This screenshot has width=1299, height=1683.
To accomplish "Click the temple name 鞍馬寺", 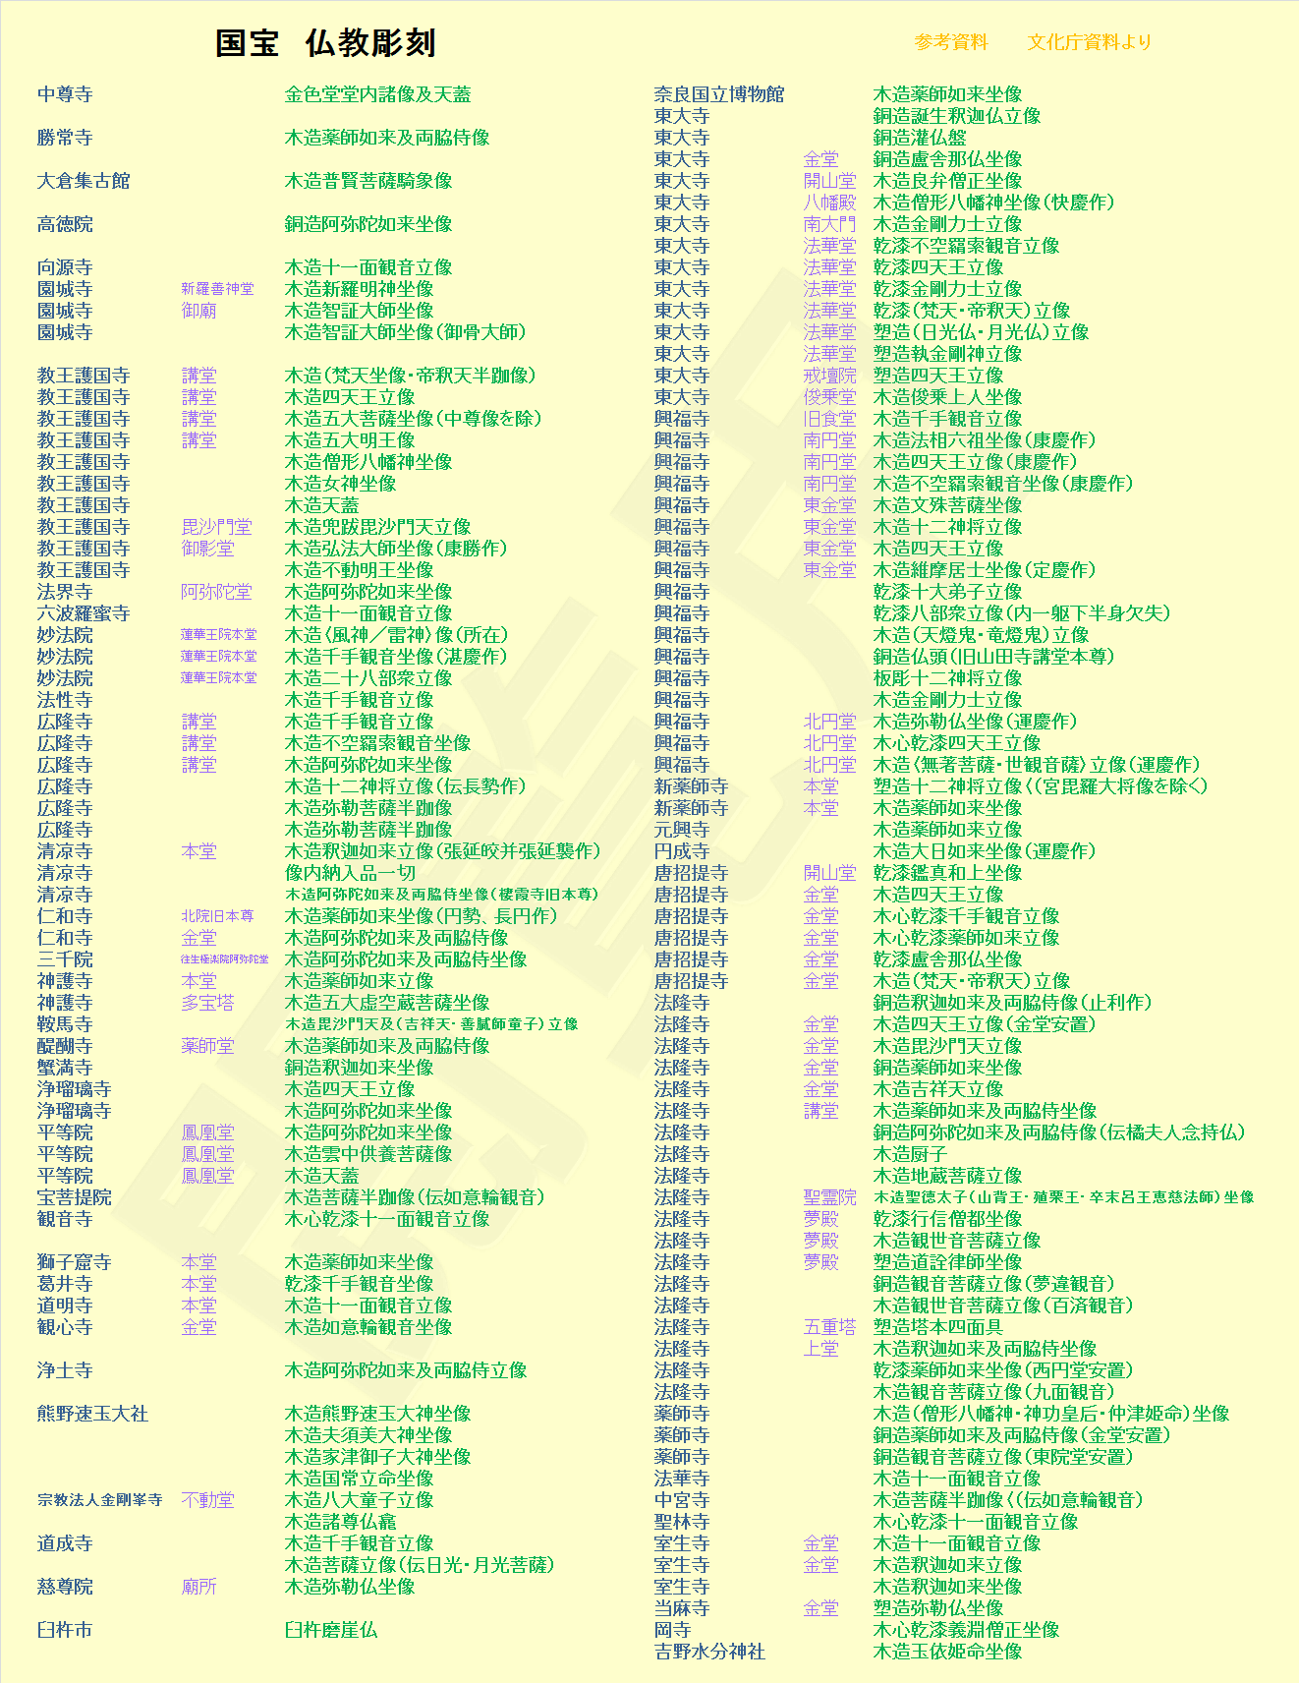I will coord(65,1024).
